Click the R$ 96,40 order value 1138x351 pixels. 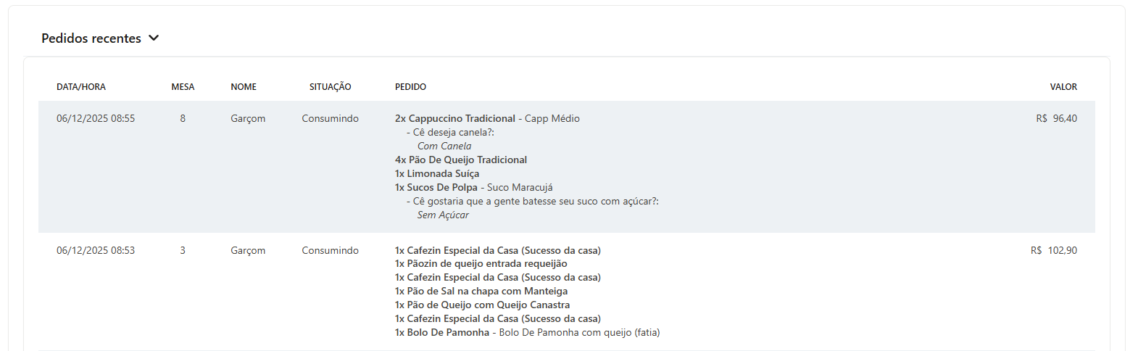click(1056, 118)
